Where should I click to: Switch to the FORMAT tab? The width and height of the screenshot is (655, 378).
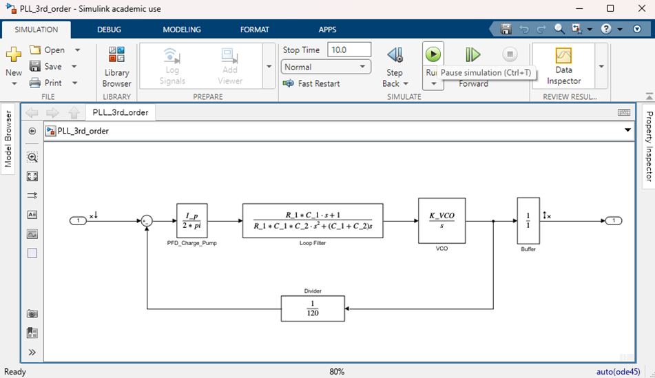pyautogui.click(x=254, y=30)
